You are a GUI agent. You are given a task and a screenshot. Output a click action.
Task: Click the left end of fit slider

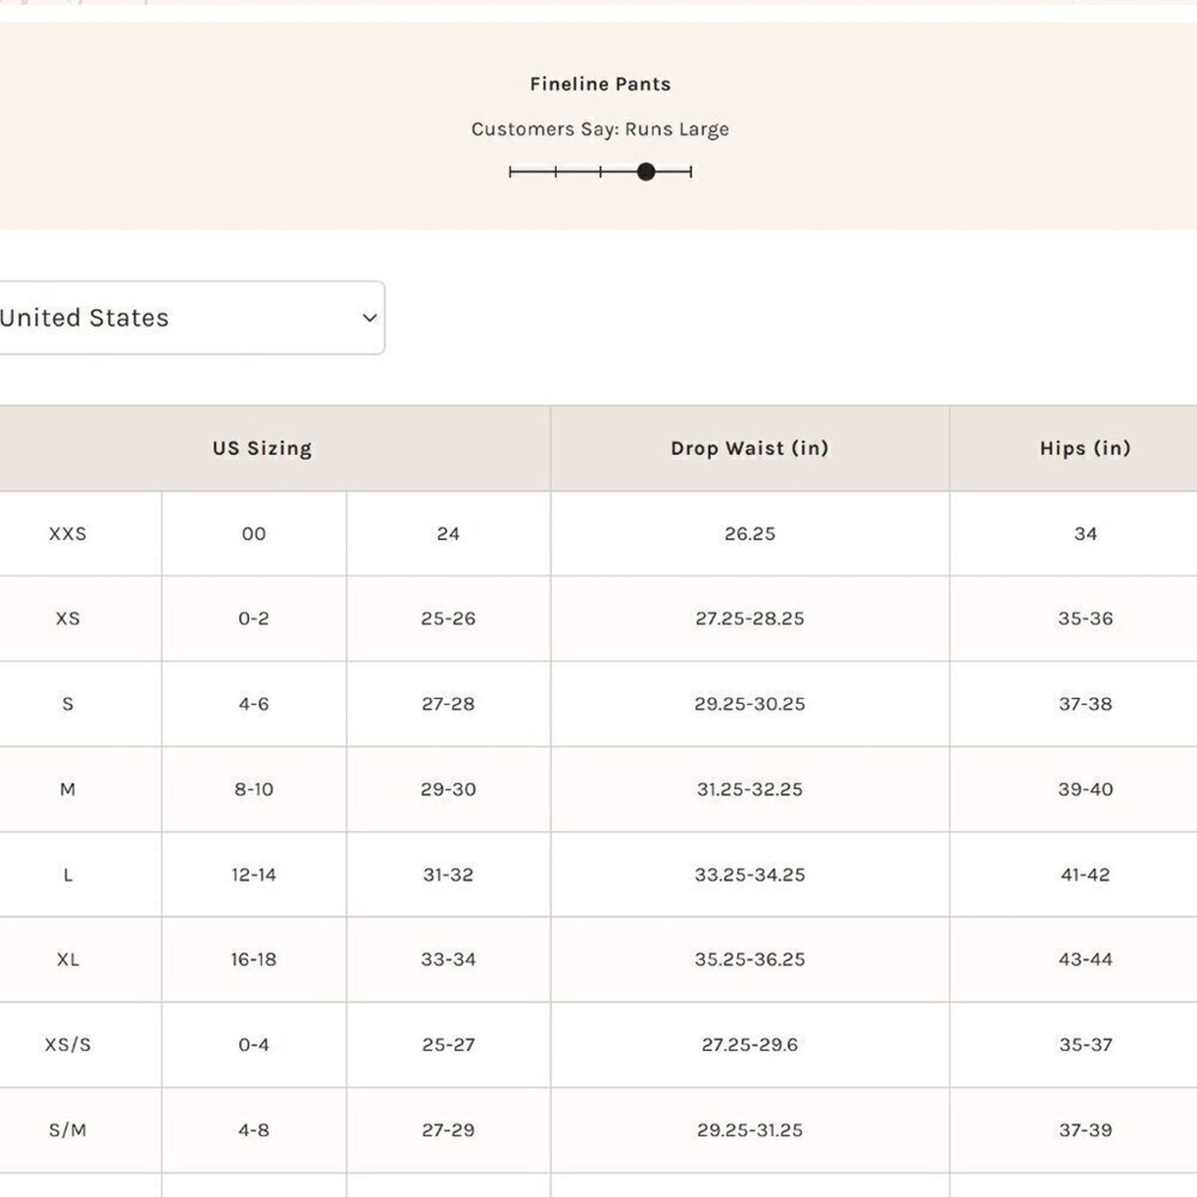[511, 171]
